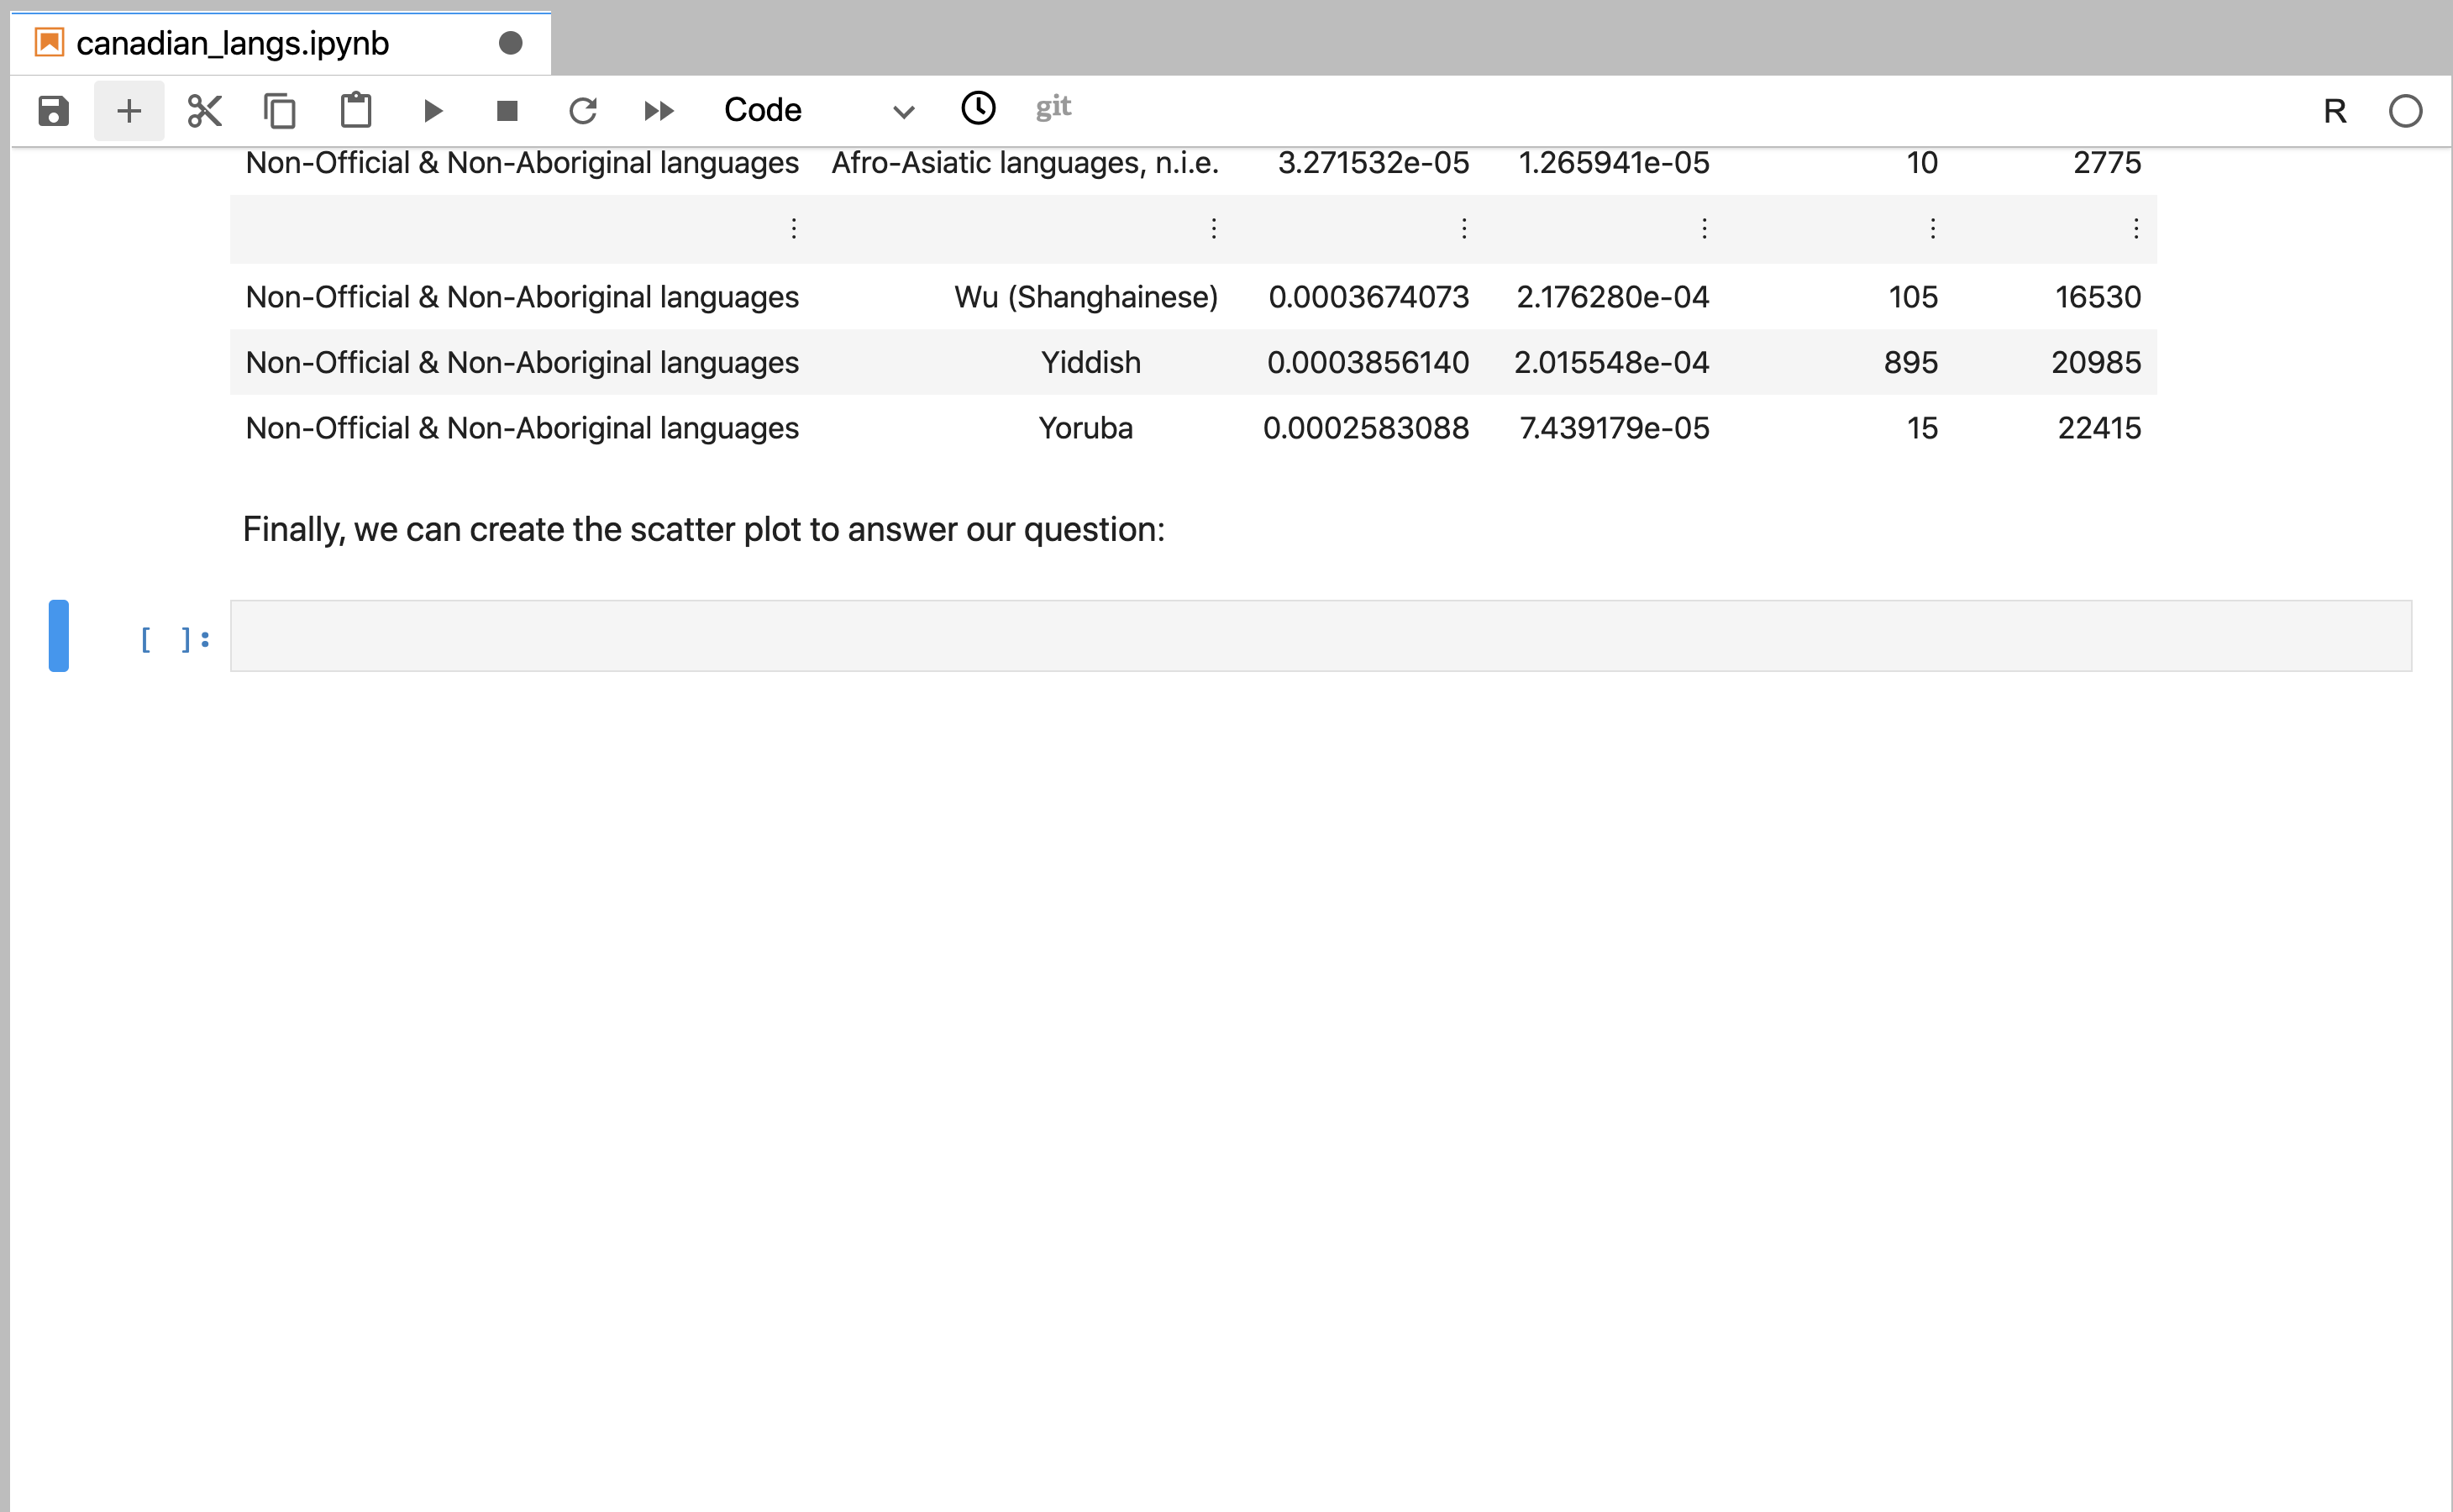
Task: Click the value 0.0003674073
Action: point(1368,297)
